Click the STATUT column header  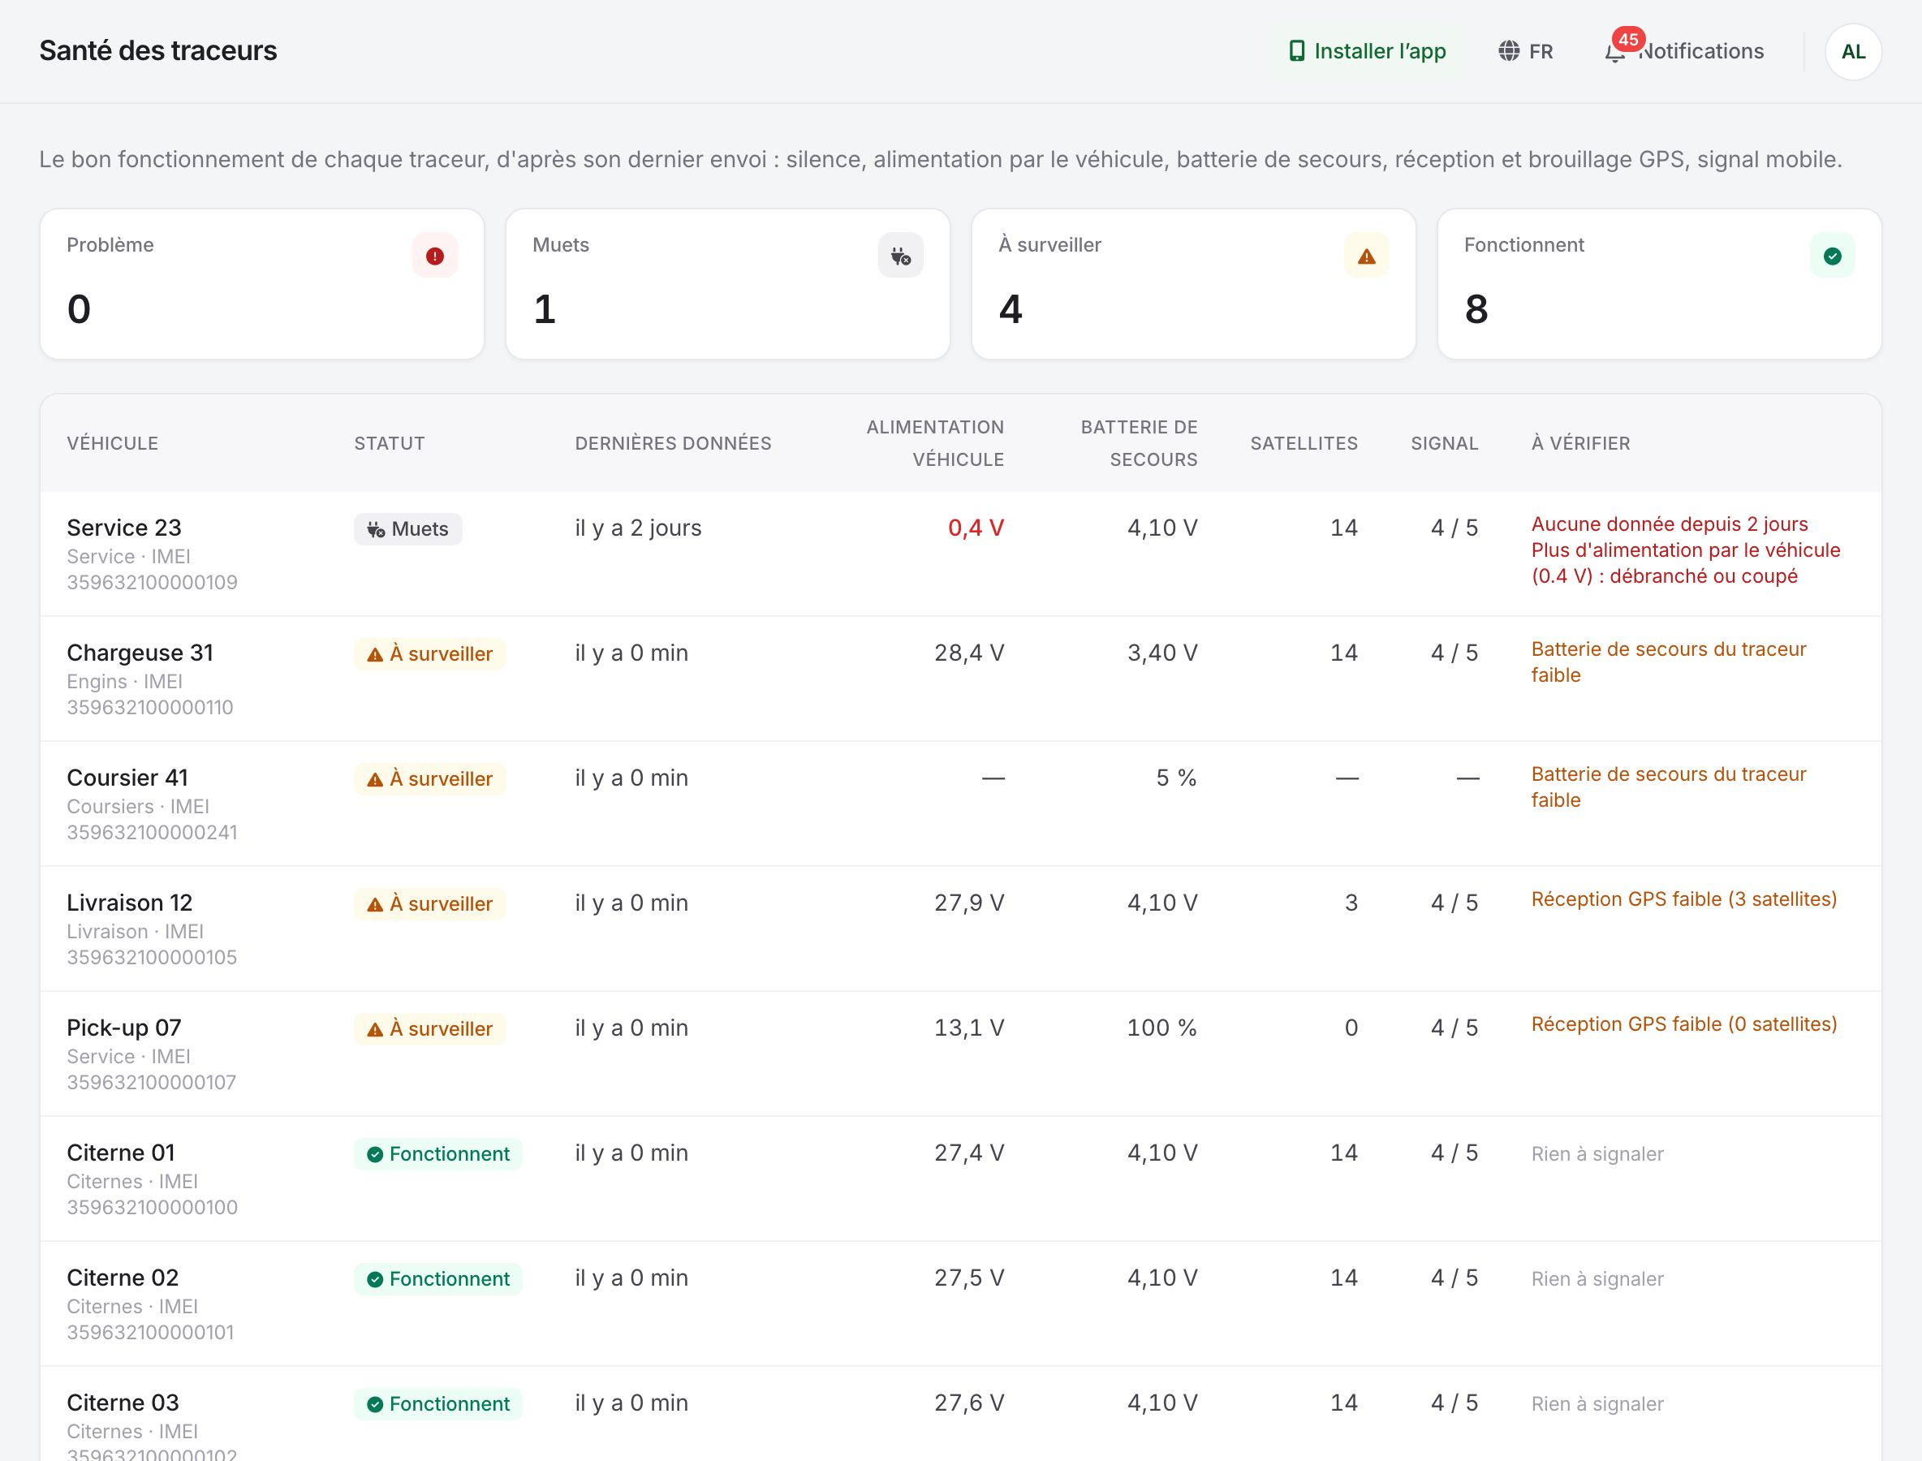390,443
